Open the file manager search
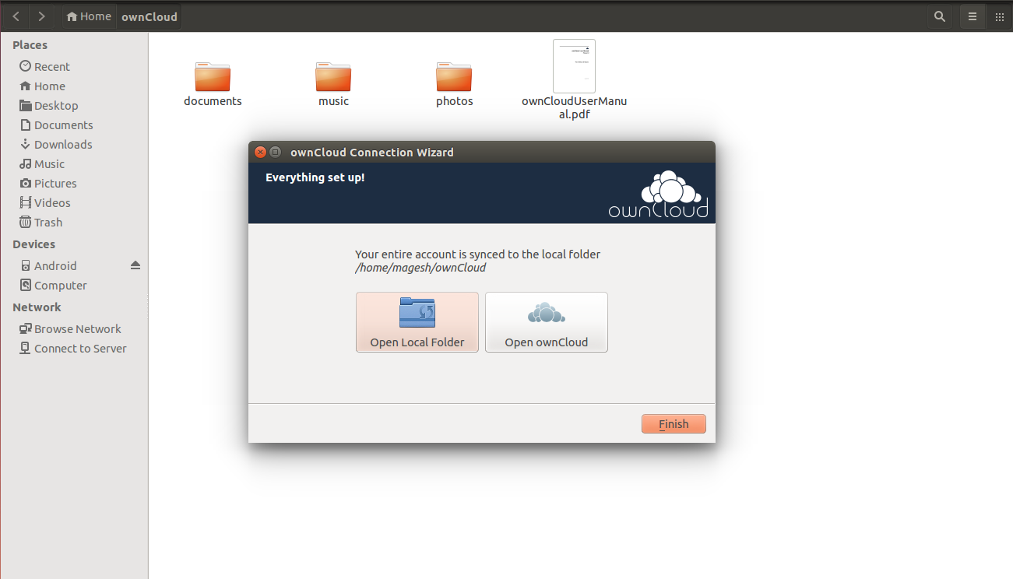This screenshot has height=579, width=1013. coord(940,16)
